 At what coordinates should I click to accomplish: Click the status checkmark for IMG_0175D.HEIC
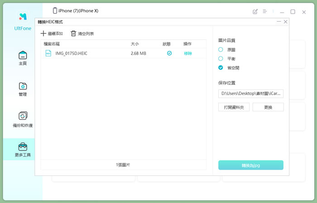(x=169, y=53)
